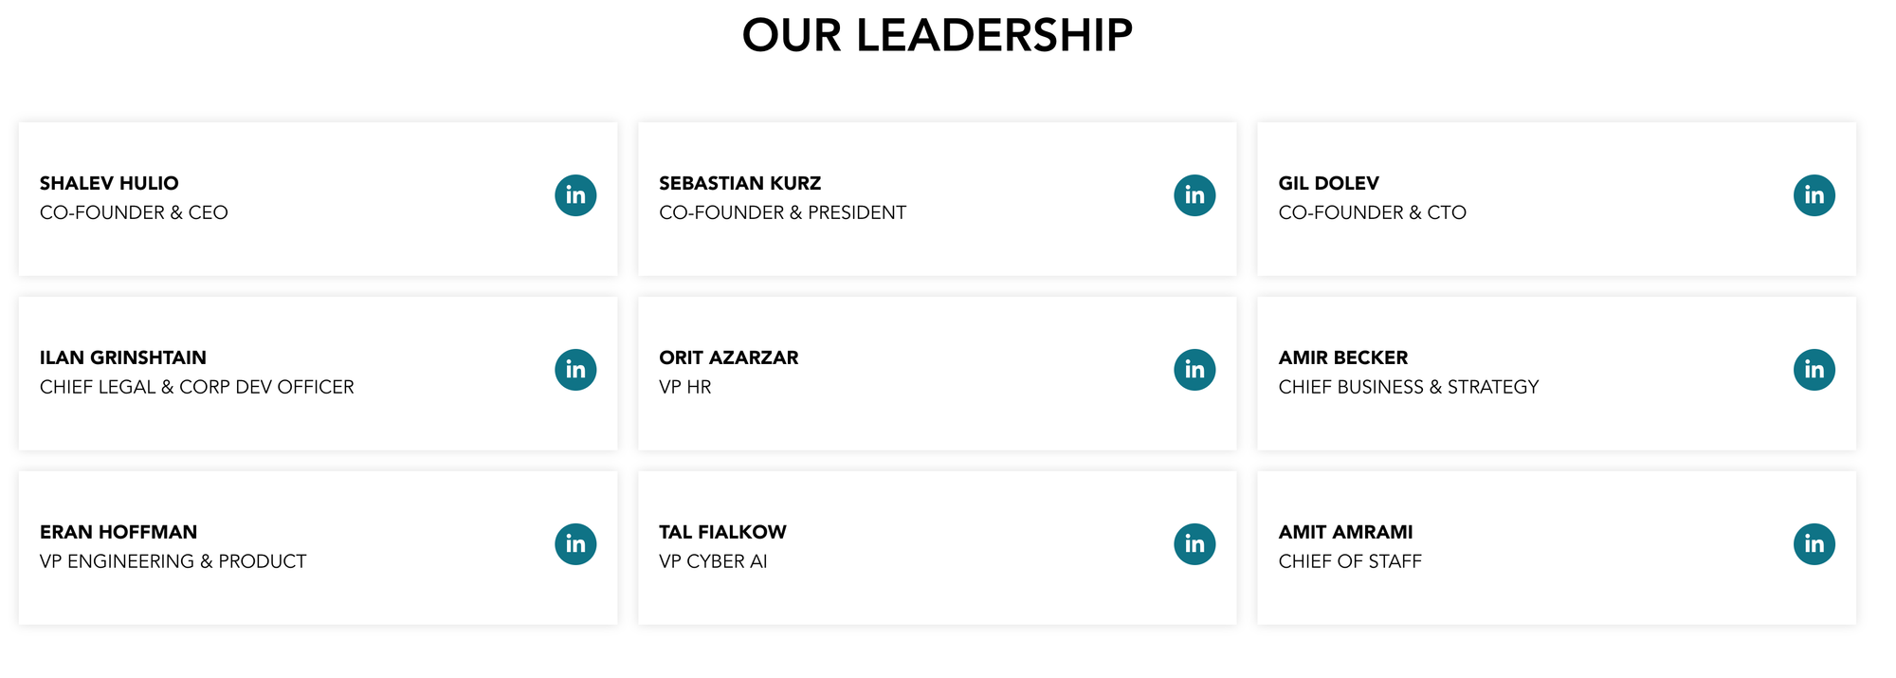
Task: Click the Our Leadership heading
Action: point(937,36)
